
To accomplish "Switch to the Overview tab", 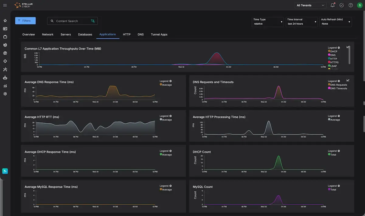I will (x=29, y=35).
